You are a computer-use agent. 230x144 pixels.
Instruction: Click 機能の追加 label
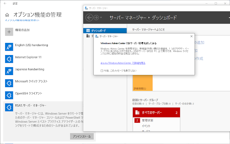pos(22,30)
